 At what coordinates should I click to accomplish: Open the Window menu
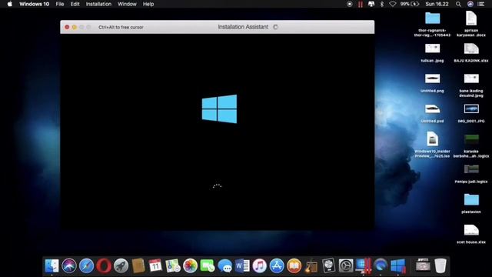(x=127, y=4)
